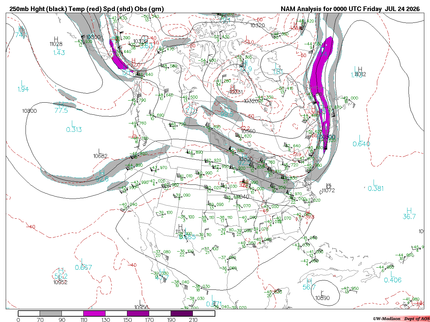Click the H 11028 height label
Image resolution: width=430 pixels, height=322 pixels.
click(x=56, y=42)
